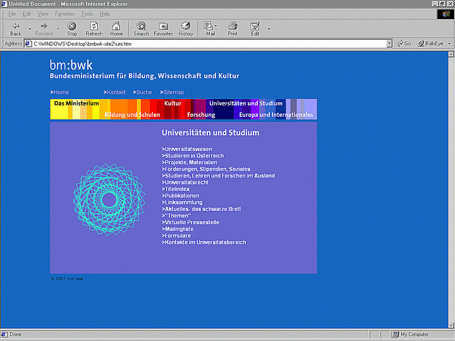Open the Favorites menu in menu bar
Image resolution: width=455 pixels, height=341 pixels.
[x=64, y=14]
